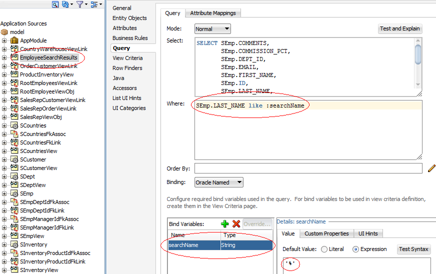Select the SalesRepCustomerViewLink tree item
The width and height of the screenshot is (436, 274).
(x=52, y=100)
